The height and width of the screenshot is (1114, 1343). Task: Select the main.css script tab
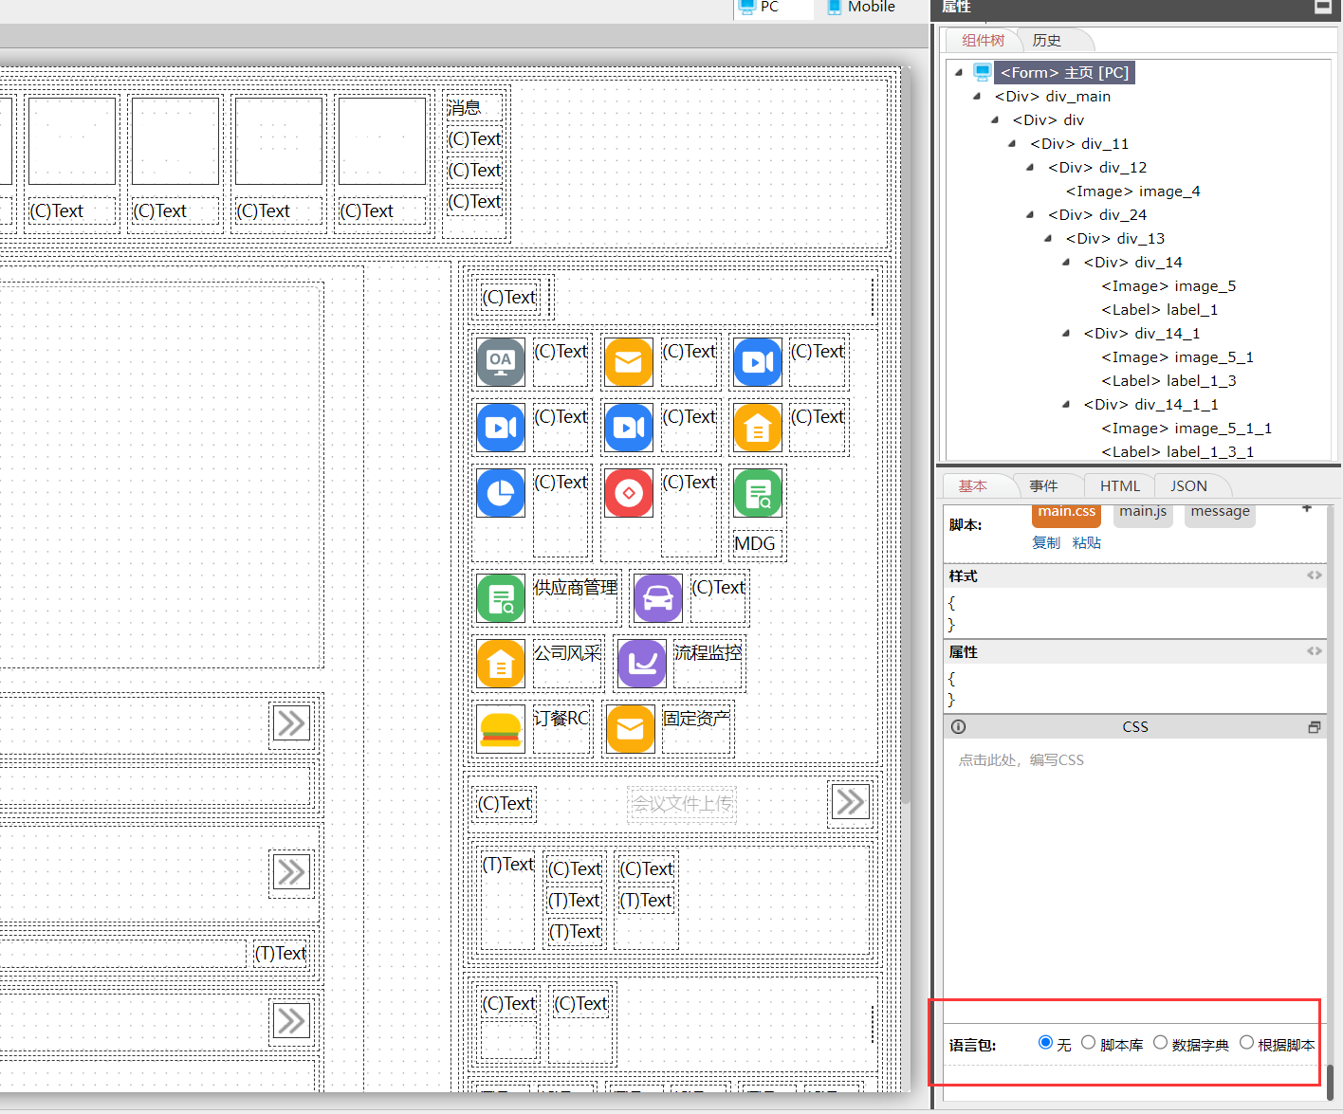[1066, 513]
